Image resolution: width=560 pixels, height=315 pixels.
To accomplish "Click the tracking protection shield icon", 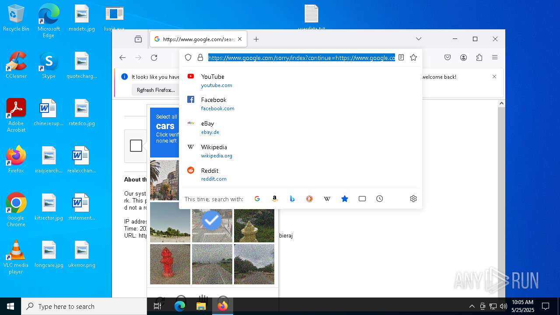I will pyautogui.click(x=188, y=57).
